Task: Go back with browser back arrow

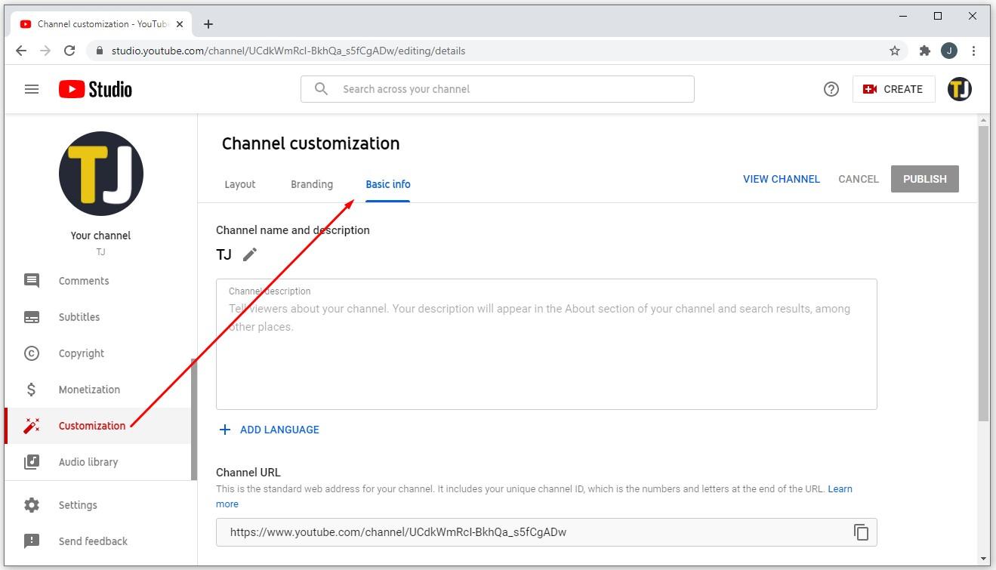Action: click(21, 51)
